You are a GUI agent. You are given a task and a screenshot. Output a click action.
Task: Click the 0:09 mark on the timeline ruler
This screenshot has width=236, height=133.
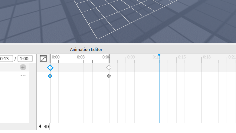click(x=131, y=57)
